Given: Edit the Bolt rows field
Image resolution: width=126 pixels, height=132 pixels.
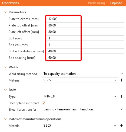Looking at the screenshot, I should tap(86, 38).
